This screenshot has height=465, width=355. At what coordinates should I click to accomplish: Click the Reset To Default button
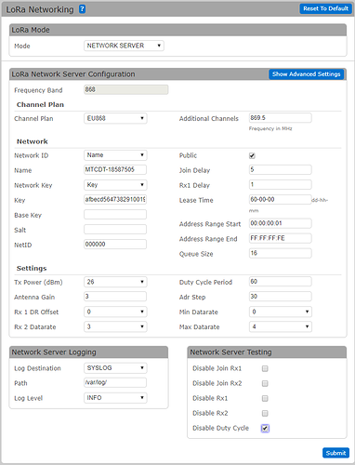(325, 8)
